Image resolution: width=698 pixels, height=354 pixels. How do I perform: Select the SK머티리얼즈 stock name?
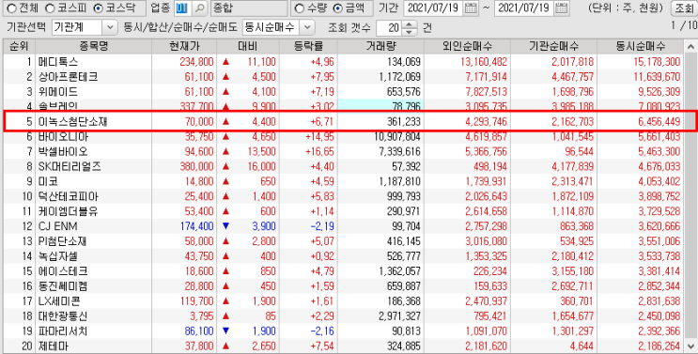(x=70, y=167)
